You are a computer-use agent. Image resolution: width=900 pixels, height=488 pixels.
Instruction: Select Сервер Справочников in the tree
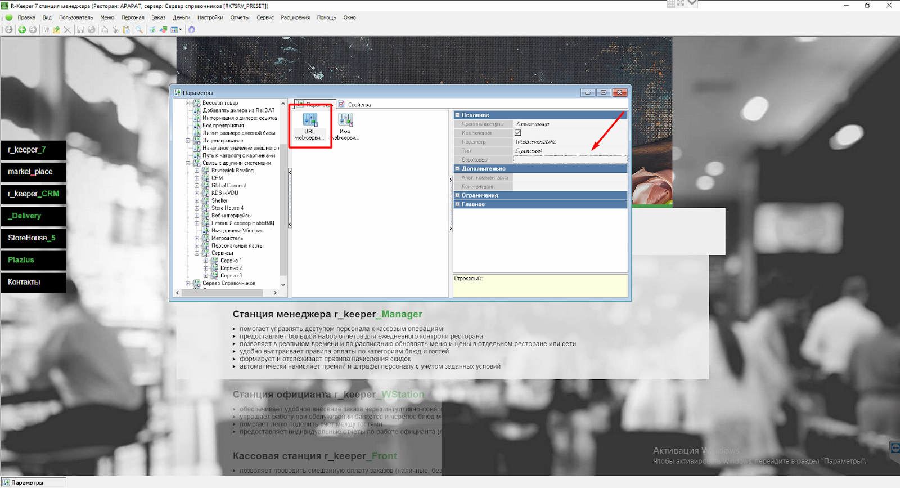229,283
